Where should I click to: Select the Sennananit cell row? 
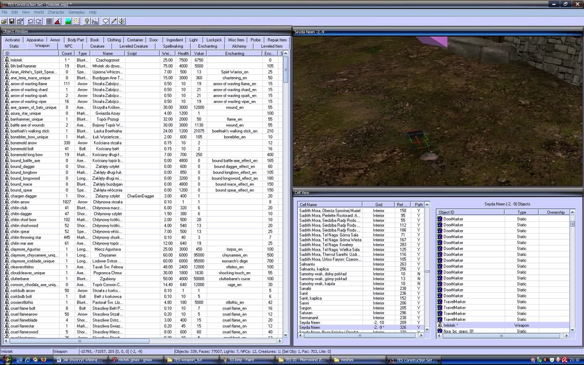[x=361, y=318]
